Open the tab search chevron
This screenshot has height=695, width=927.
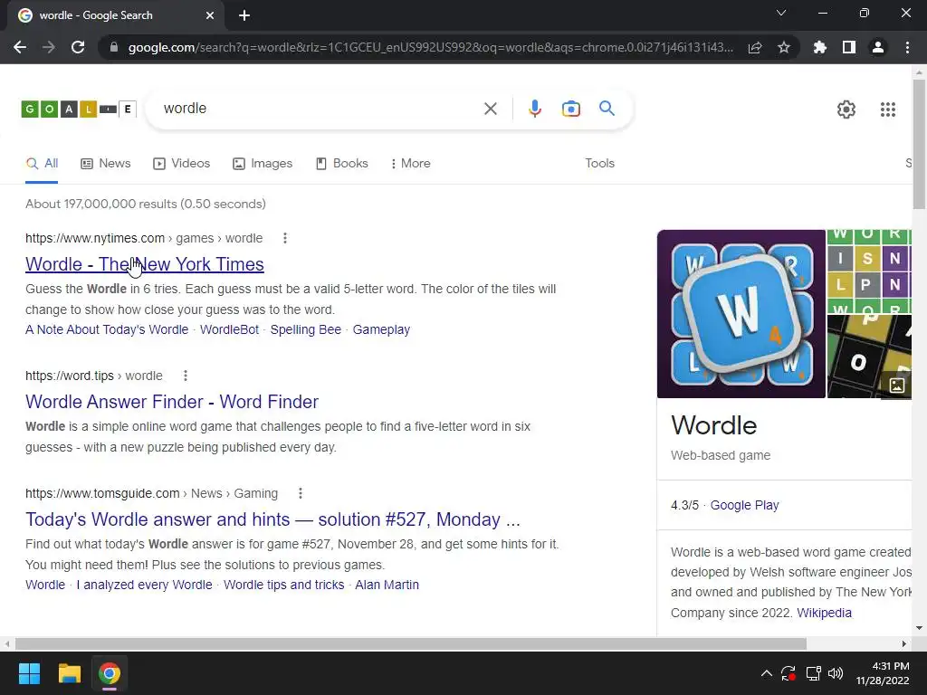(x=781, y=13)
